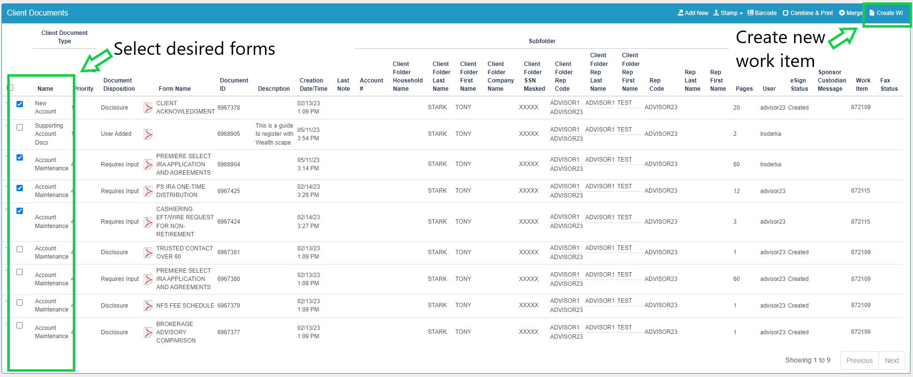Open PDF icon for document 6967380
Screen dimensions: 913x377
[x=148, y=279]
